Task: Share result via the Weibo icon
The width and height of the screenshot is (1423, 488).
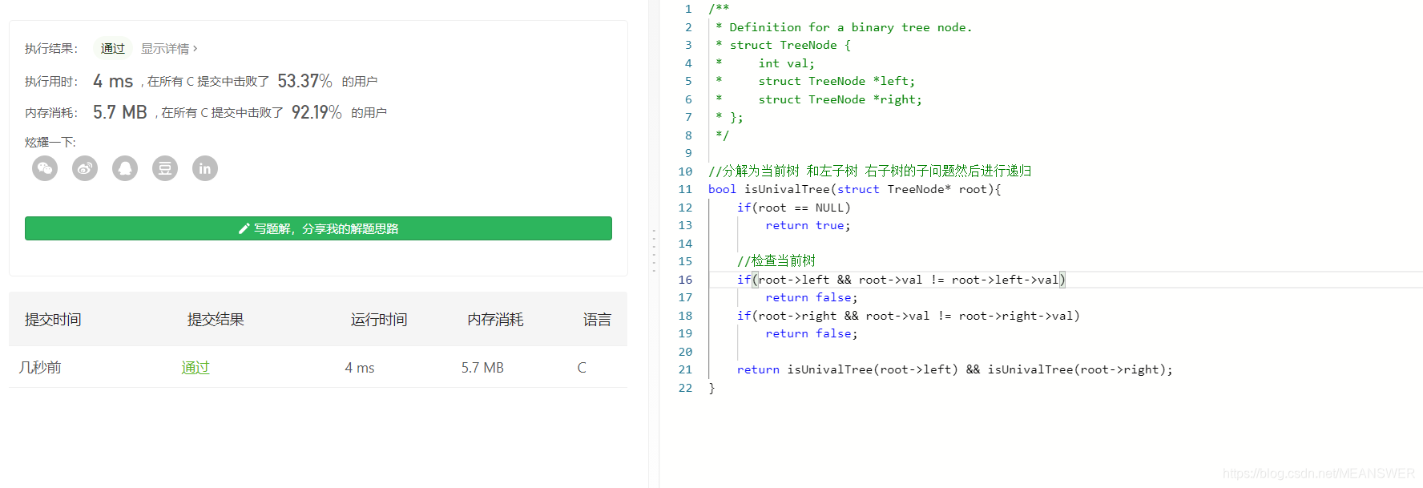Action: [x=85, y=168]
